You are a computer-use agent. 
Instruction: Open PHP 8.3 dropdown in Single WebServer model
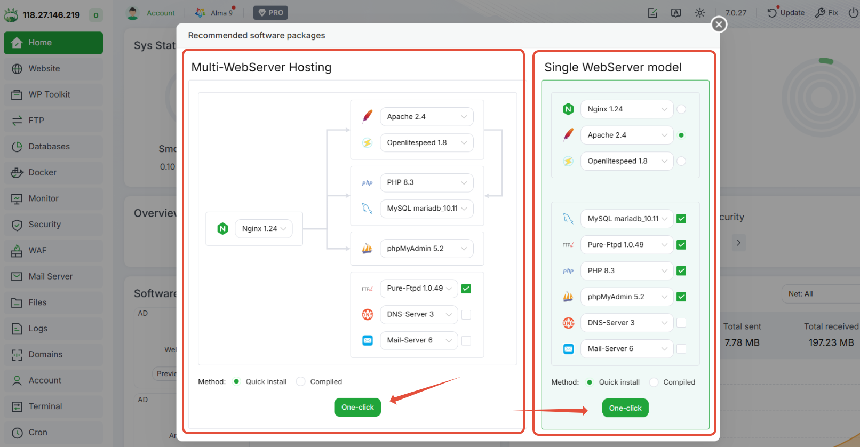tap(627, 271)
